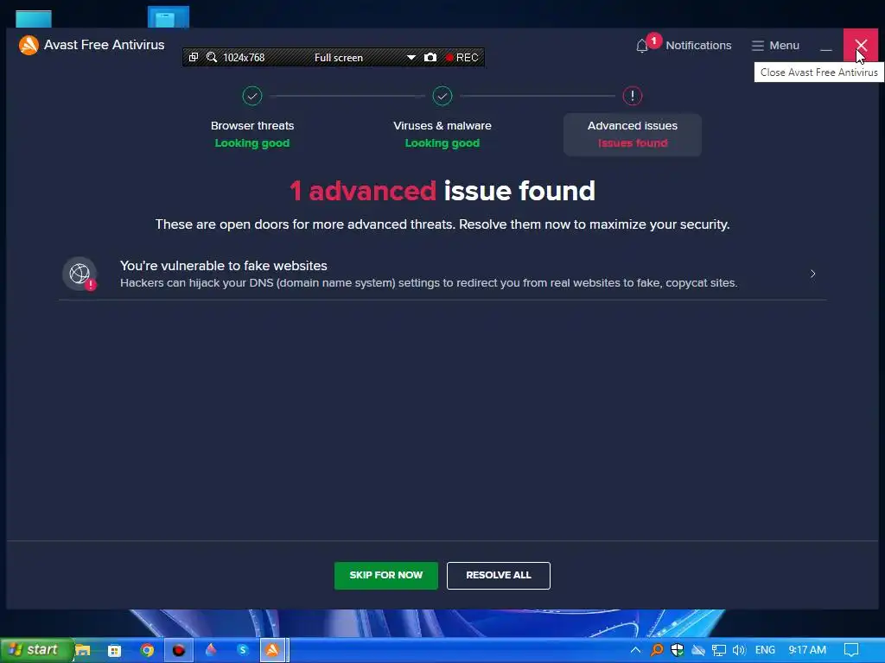Open the Full screen mode dropdown arrow
Screen dimensions: 885x663
pyautogui.click(x=411, y=58)
